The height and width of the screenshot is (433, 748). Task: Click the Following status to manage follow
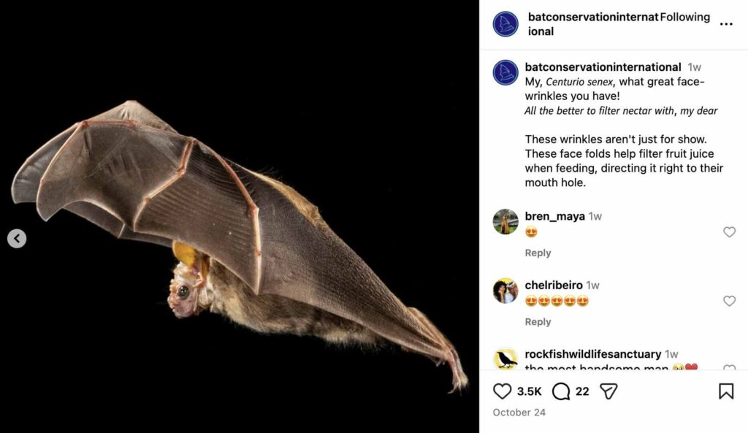click(x=685, y=16)
